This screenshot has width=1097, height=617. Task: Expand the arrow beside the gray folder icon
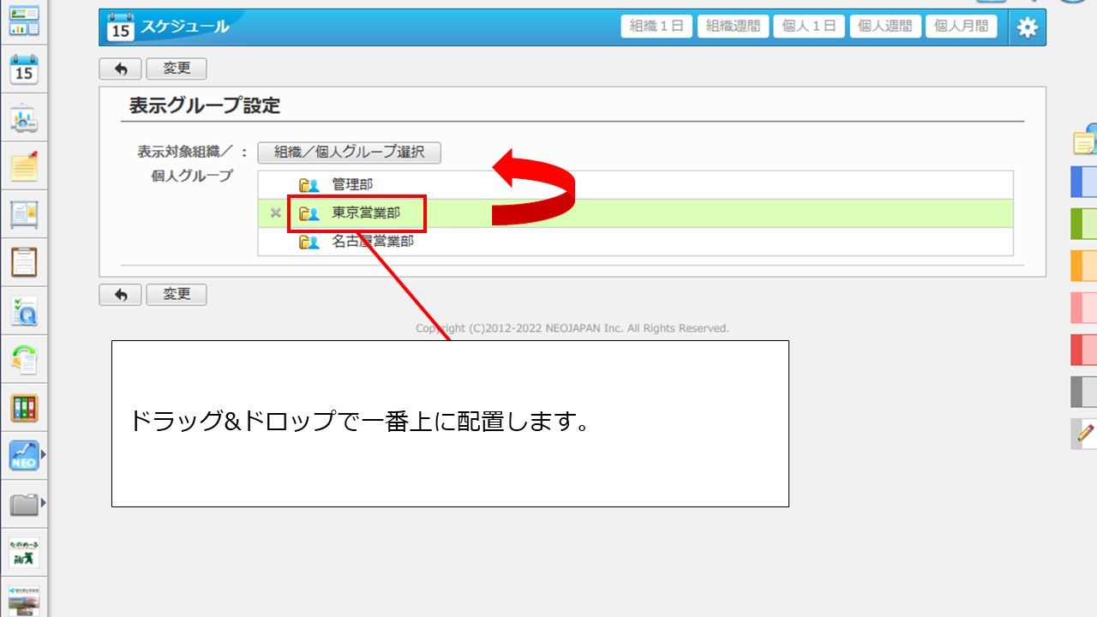pyautogui.click(x=43, y=504)
